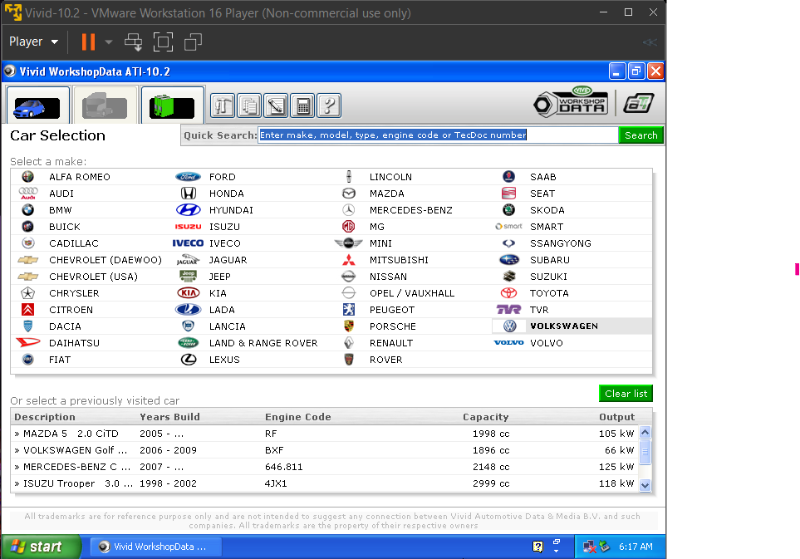Open VOLKSWAGEN Golf history row
Viewport: 800px width, 559px height.
325,450
